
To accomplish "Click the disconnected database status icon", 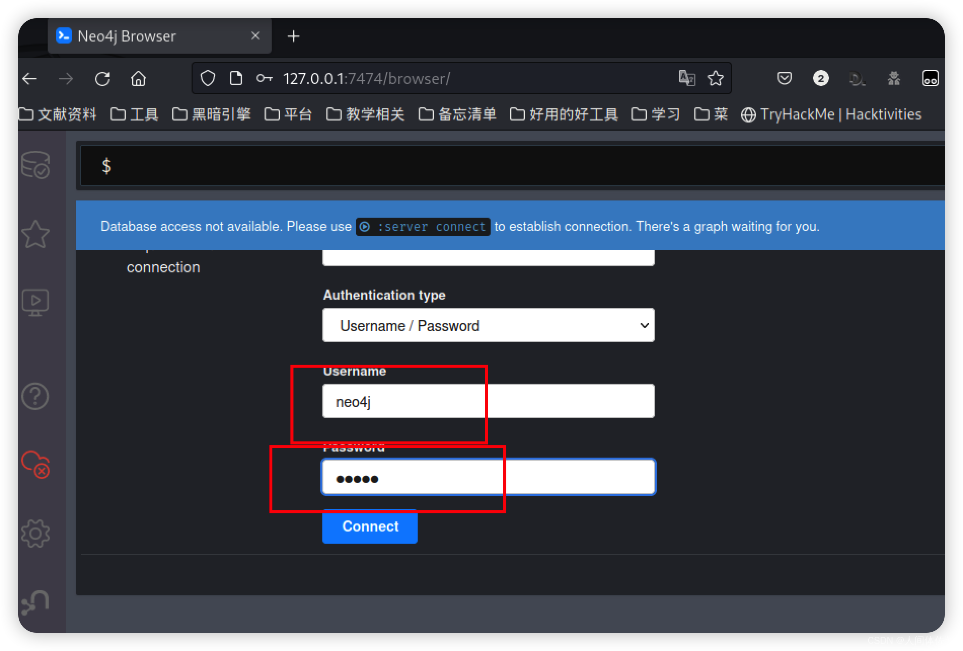I will (35, 465).
